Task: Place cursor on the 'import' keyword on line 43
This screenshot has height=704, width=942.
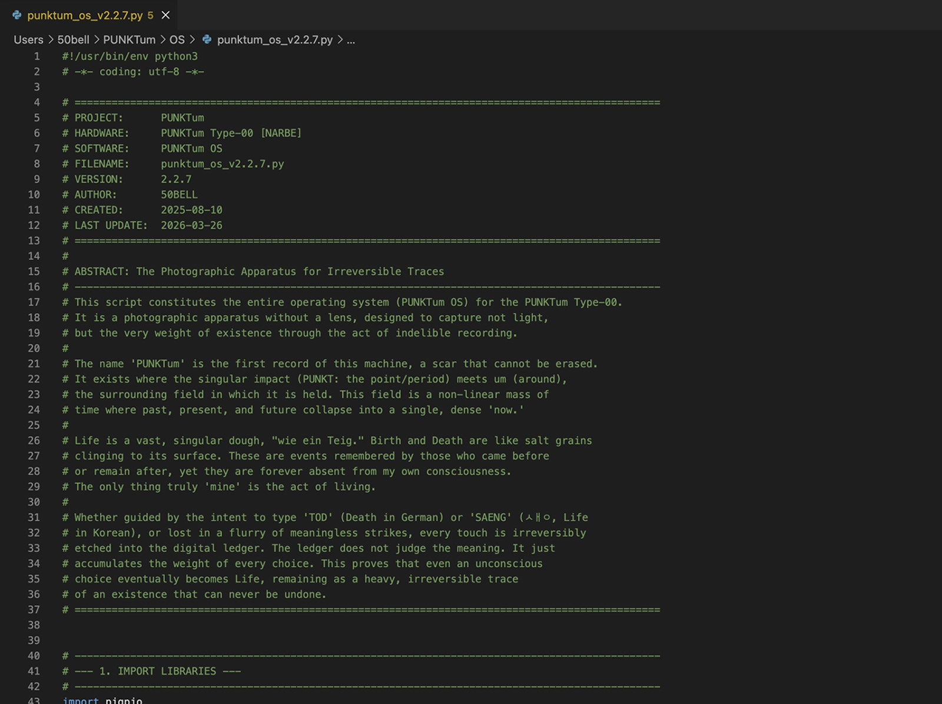Action: point(81,700)
